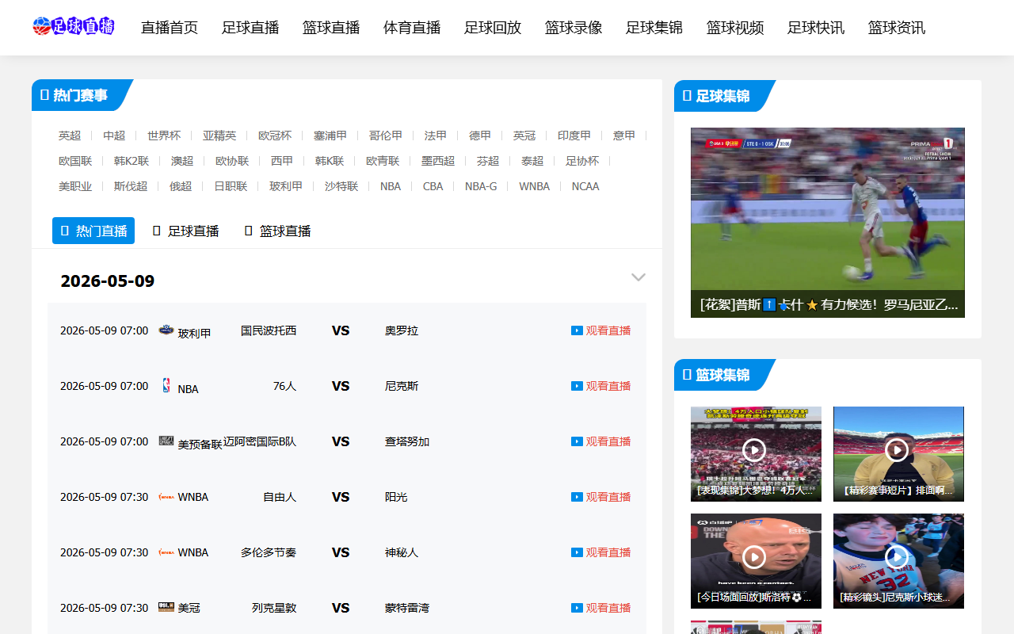
Task: Select WNBA in the league filter list
Action: pos(535,186)
